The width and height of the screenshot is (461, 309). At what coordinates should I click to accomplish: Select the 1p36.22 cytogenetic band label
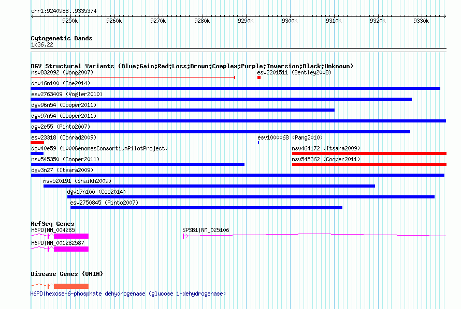42,44
